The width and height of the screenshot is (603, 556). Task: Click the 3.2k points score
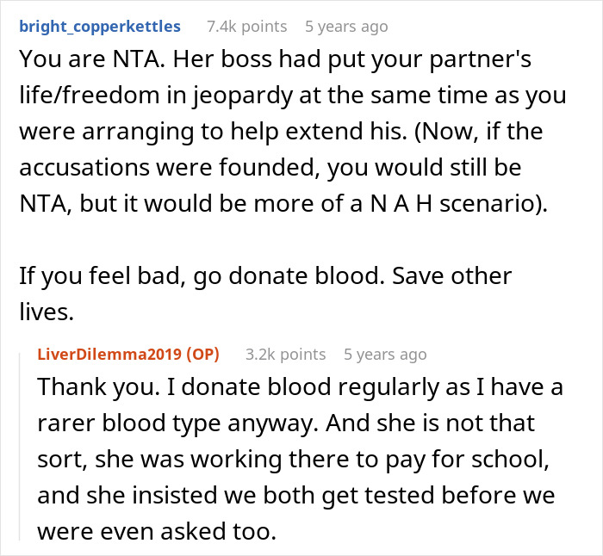coord(285,354)
